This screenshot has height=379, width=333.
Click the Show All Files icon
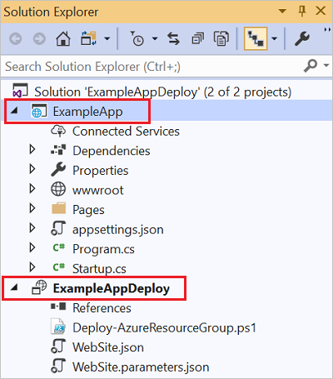tap(221, 38)
